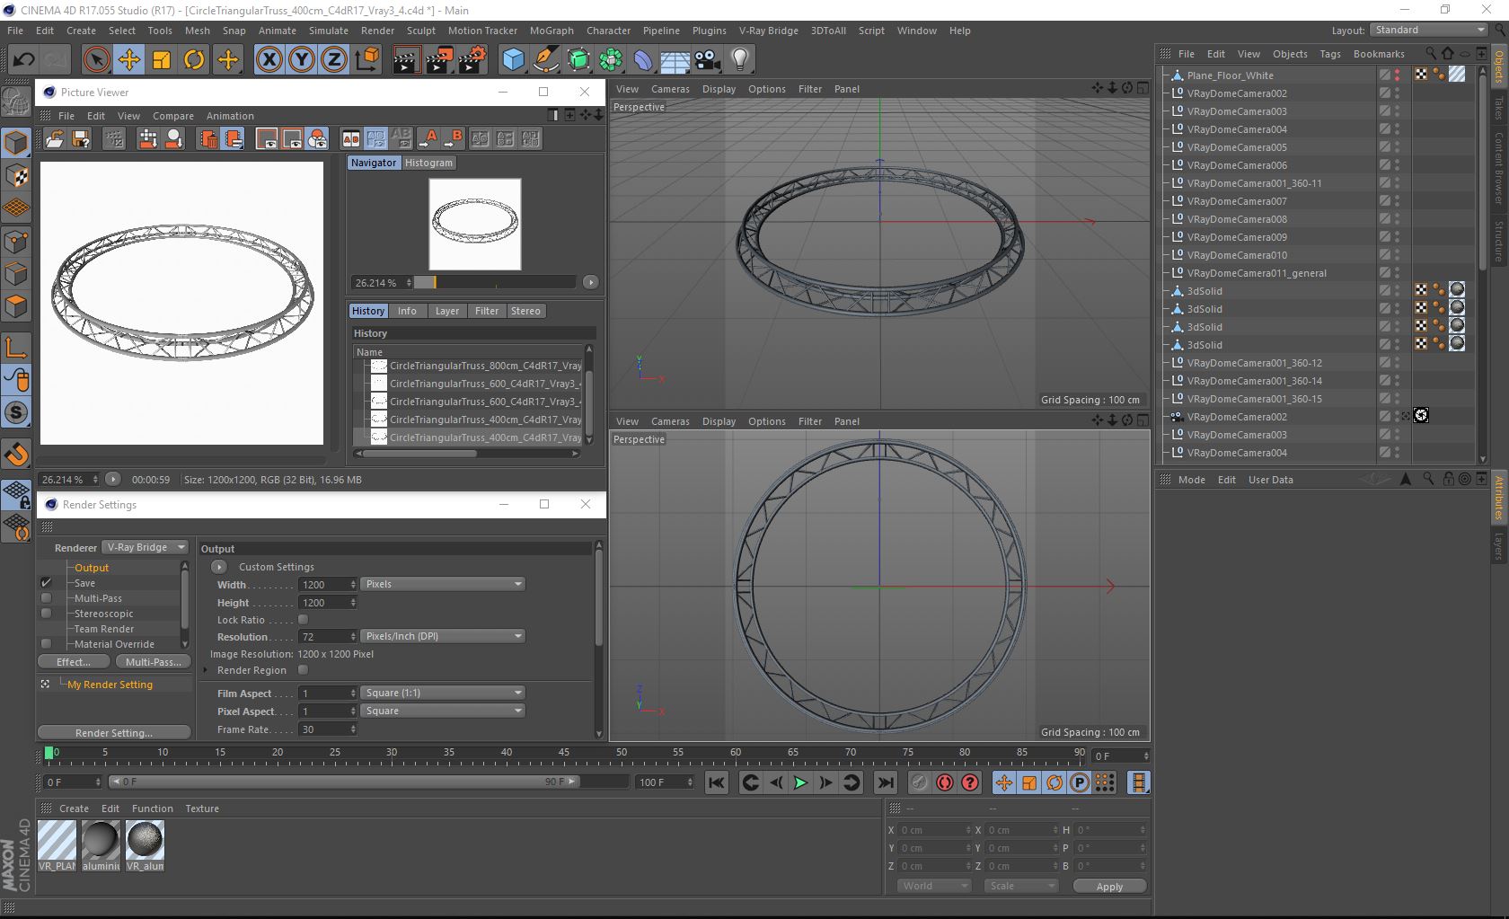Add a Cube primitive object
Viewport: 1509px width, 919px height.
(x=513, y=60)
